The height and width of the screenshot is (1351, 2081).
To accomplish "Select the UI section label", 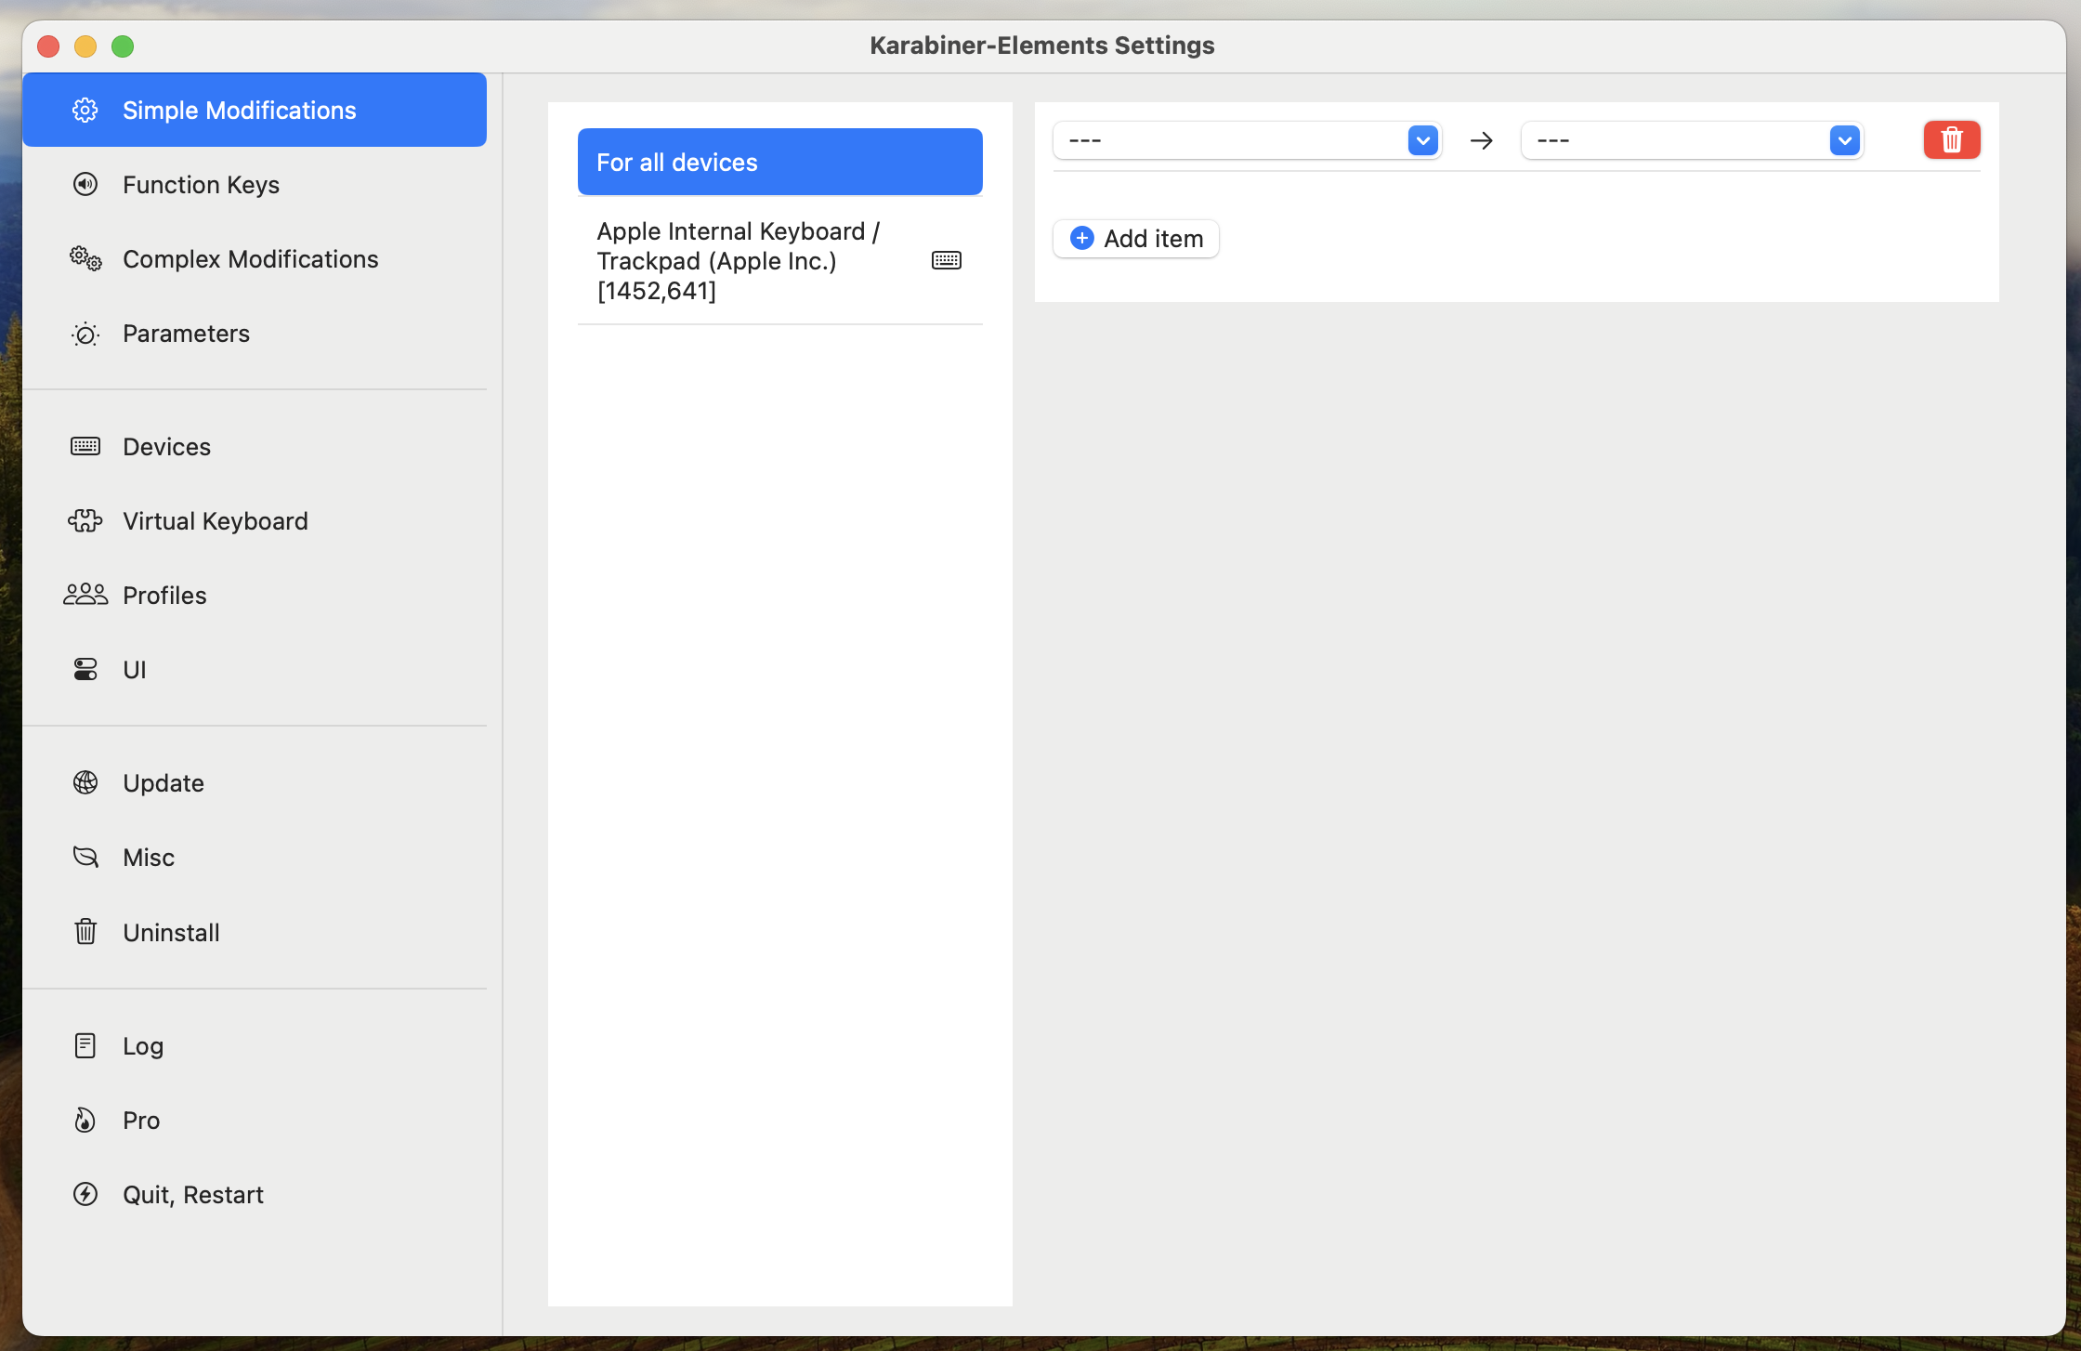I will (135, 669).
